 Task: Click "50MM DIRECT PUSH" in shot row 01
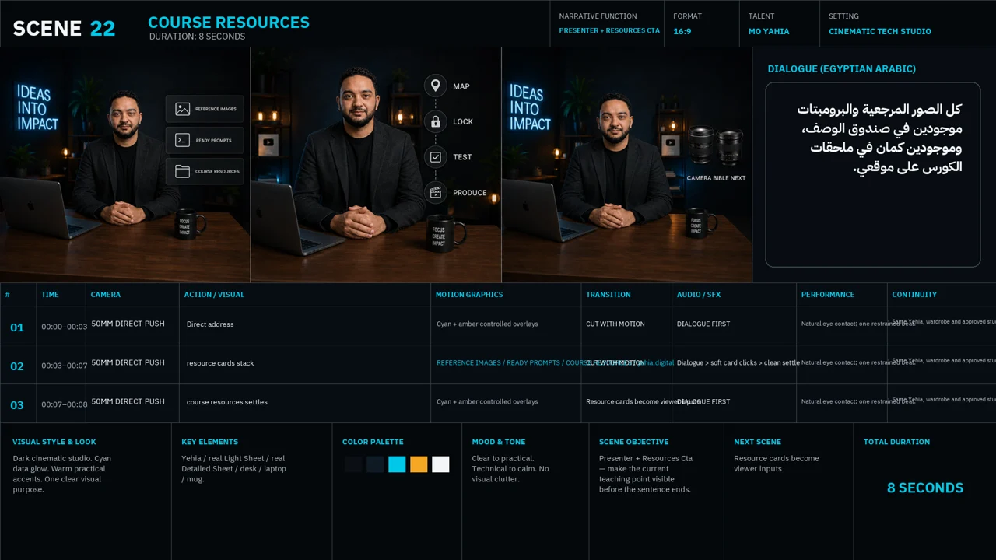coord(128,324)
